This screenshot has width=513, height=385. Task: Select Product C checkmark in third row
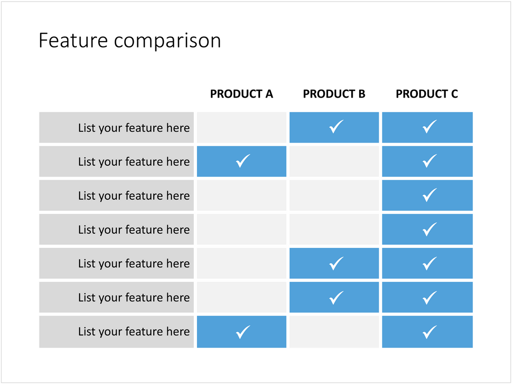point(429,195)
